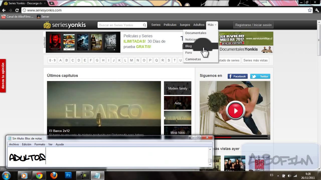Open the Canal de AlboFilms bookmark
This screenshot has width=321, height=180.
point(18,16)
